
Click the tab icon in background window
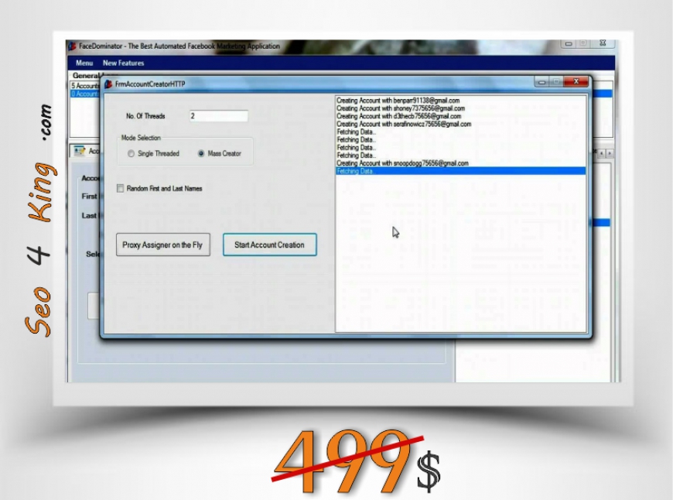pos(80,151)
